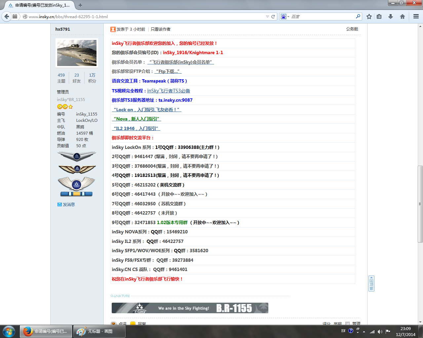Open the "IL2 1946，入门指引" link

(136, 128)
